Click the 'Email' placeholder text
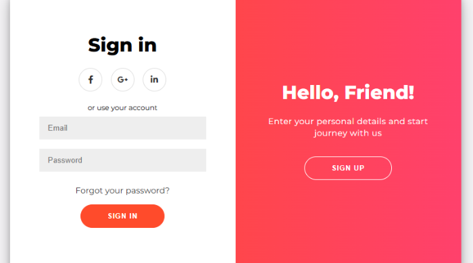 tap(57, 128)
